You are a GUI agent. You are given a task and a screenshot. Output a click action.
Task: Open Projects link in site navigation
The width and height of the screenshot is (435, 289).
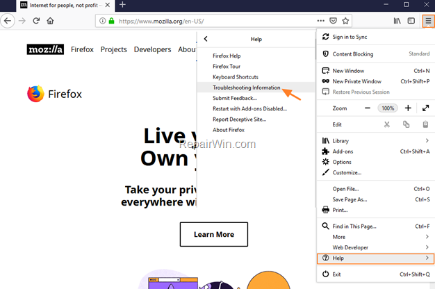point(114,49)
